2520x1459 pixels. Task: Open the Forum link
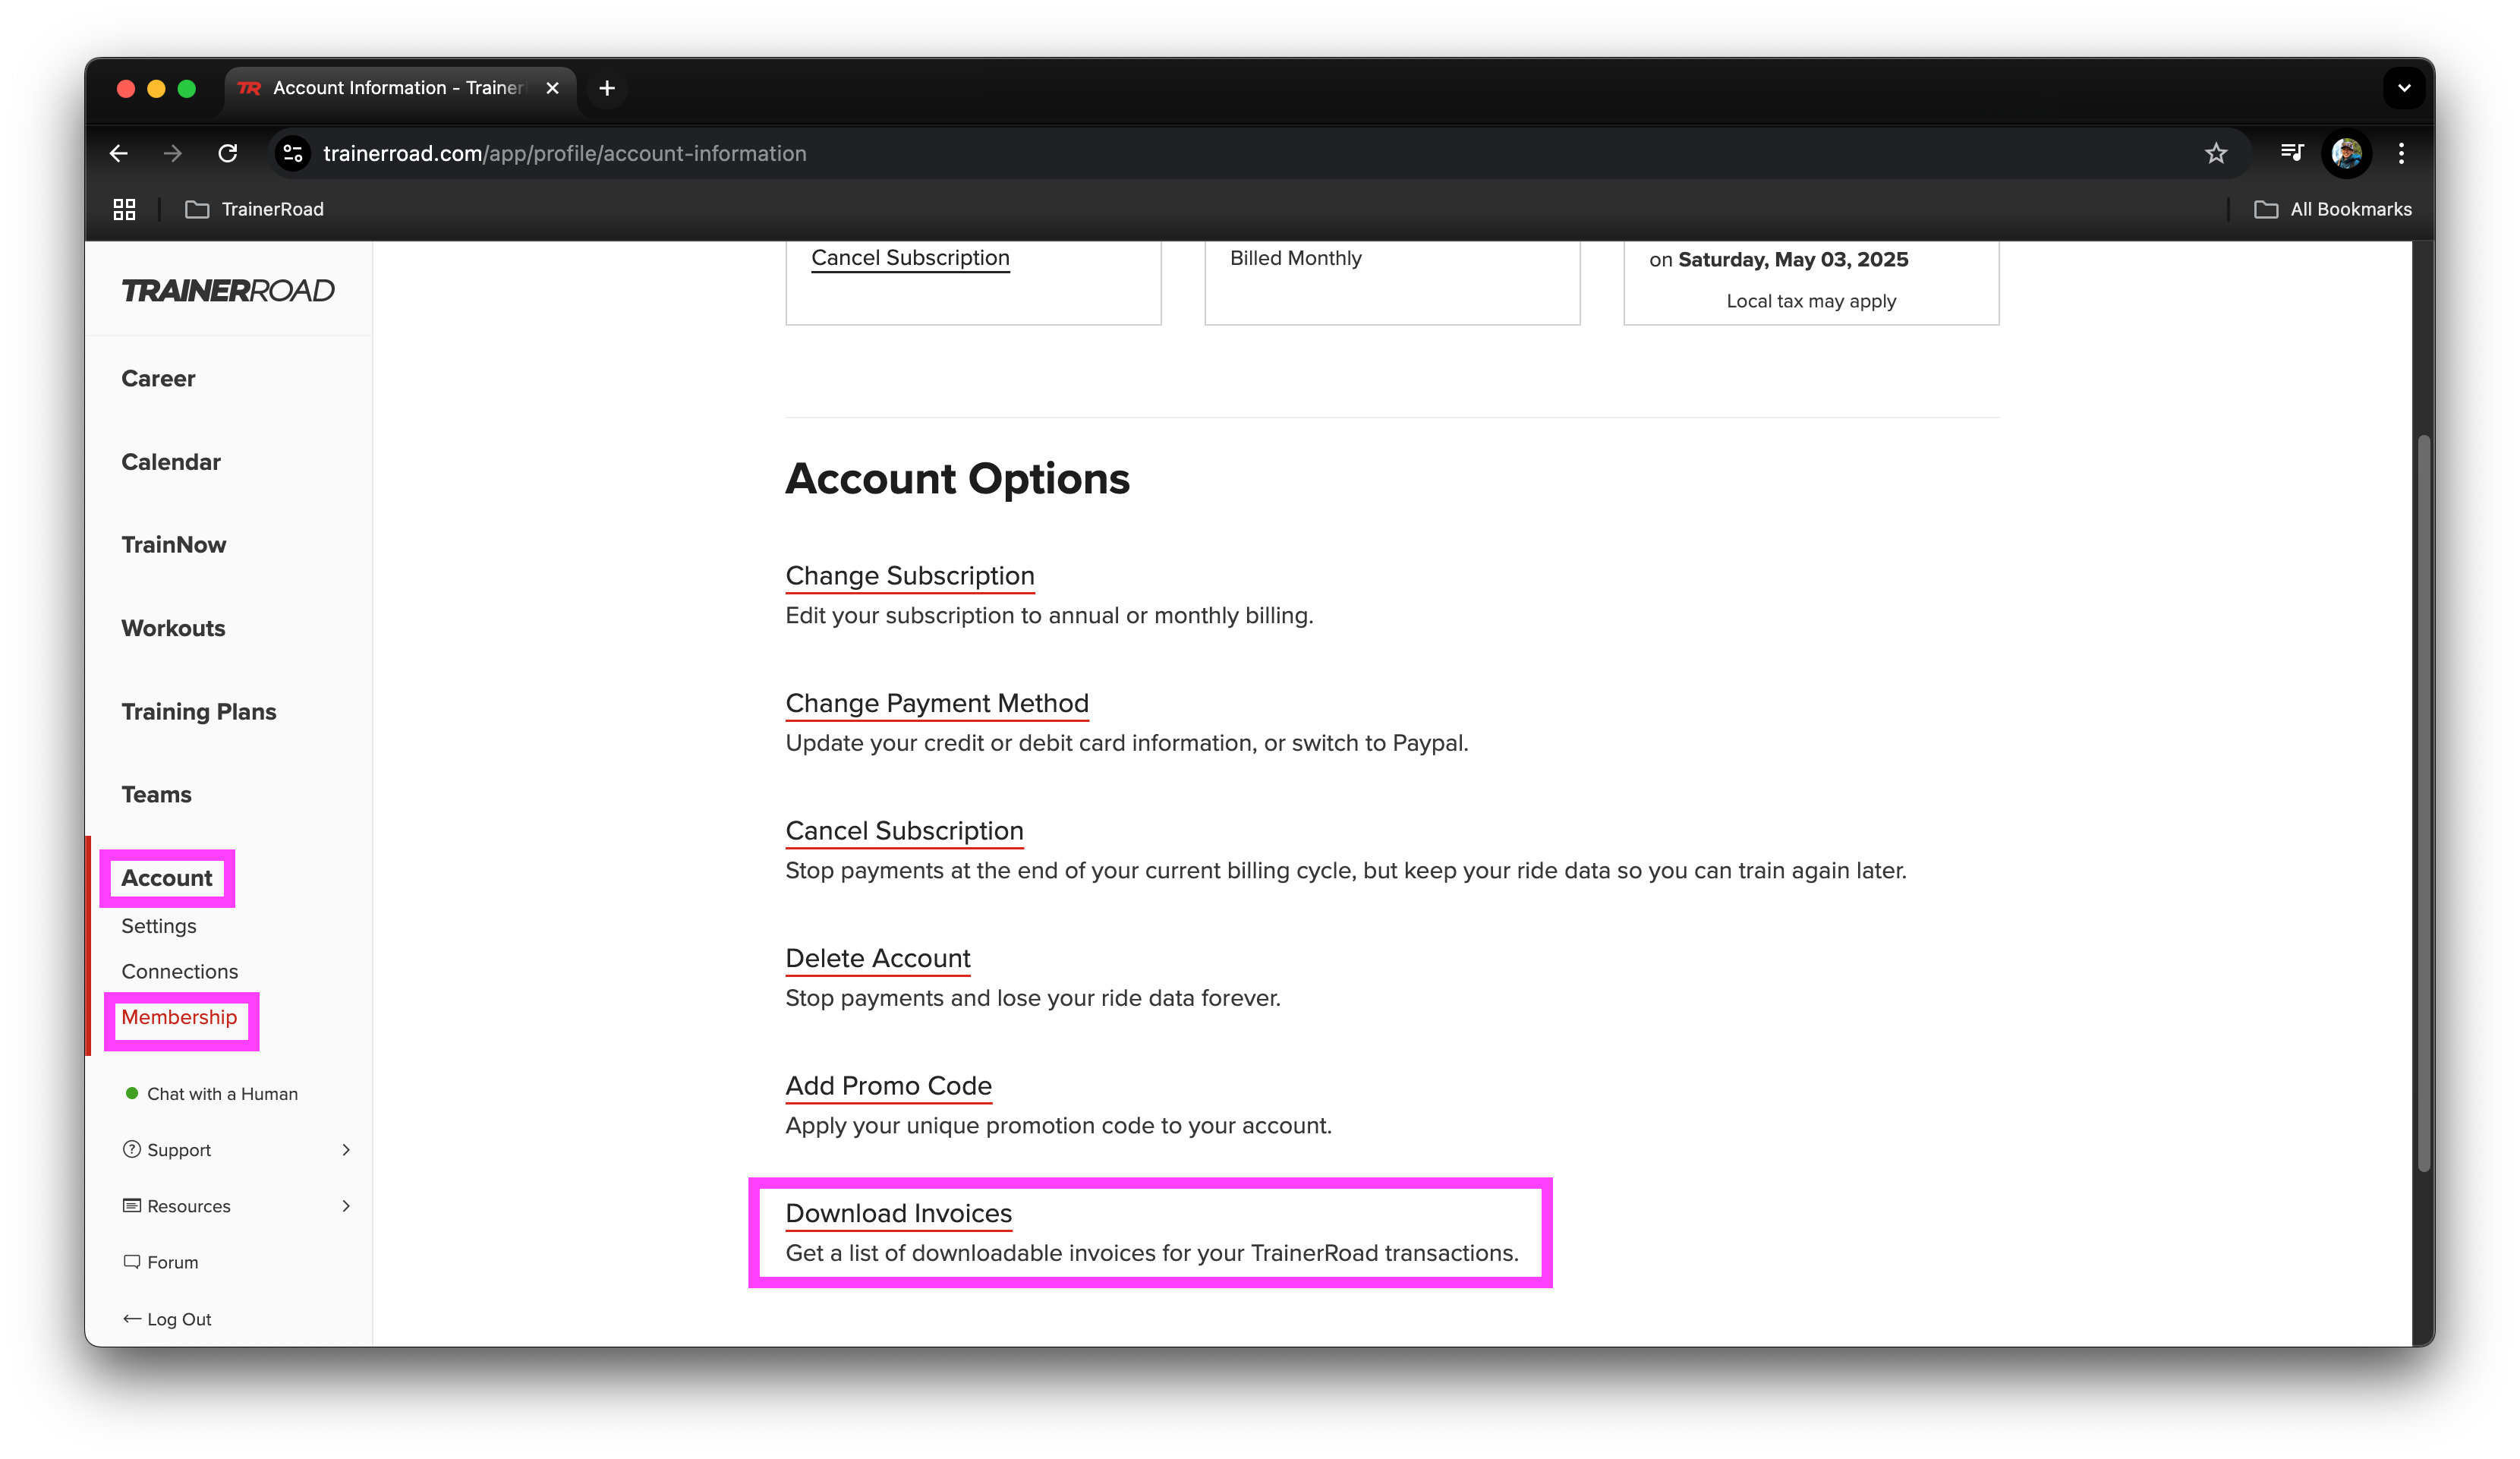pyautogui.click(x=161, y=1262)
